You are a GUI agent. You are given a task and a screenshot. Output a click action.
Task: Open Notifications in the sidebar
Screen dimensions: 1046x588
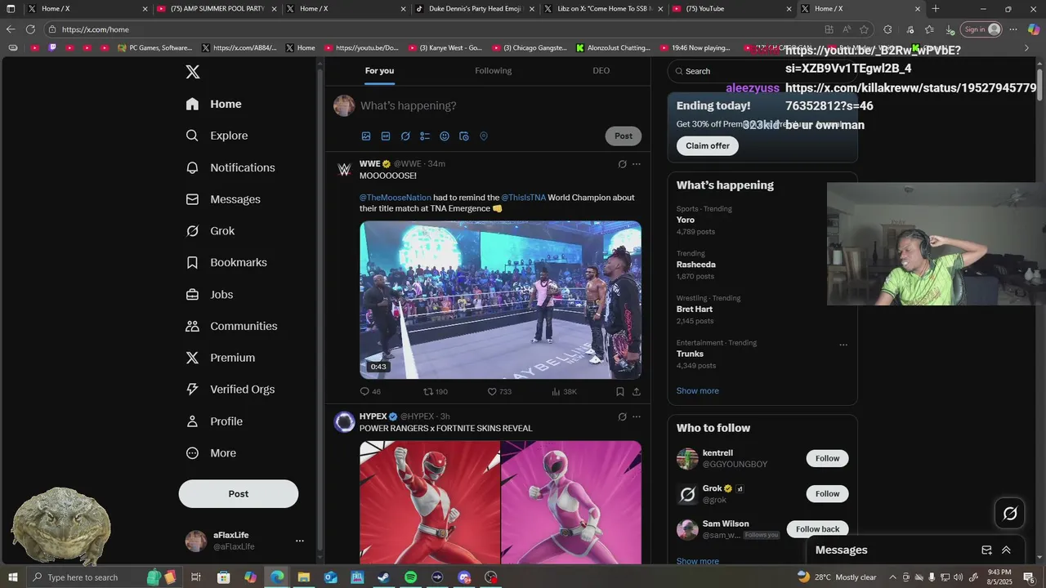pos(230,167)
